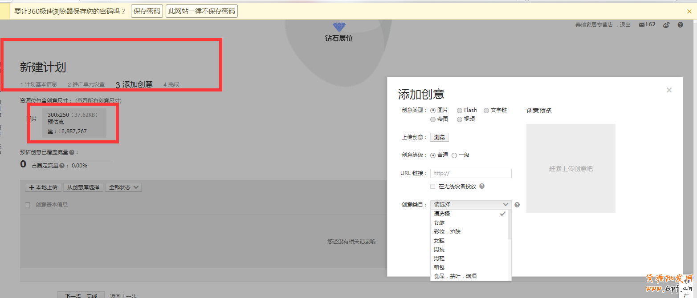Click 浏览 to upload creative
697x298 pixels.
click(440, 137)
